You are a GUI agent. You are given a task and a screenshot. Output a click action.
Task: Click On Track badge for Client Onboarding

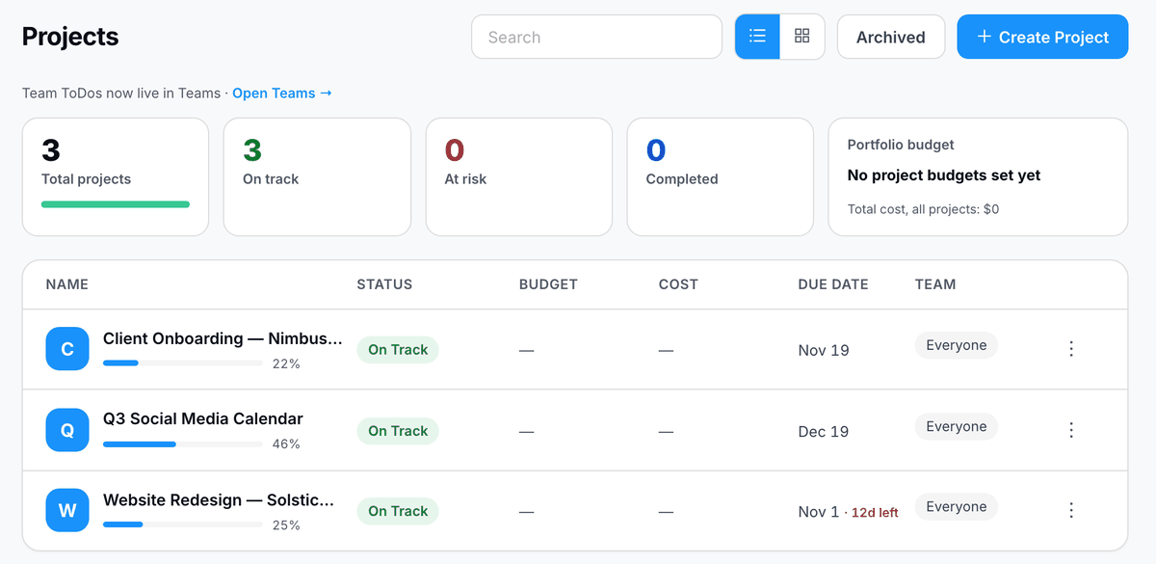coord(398,350)
